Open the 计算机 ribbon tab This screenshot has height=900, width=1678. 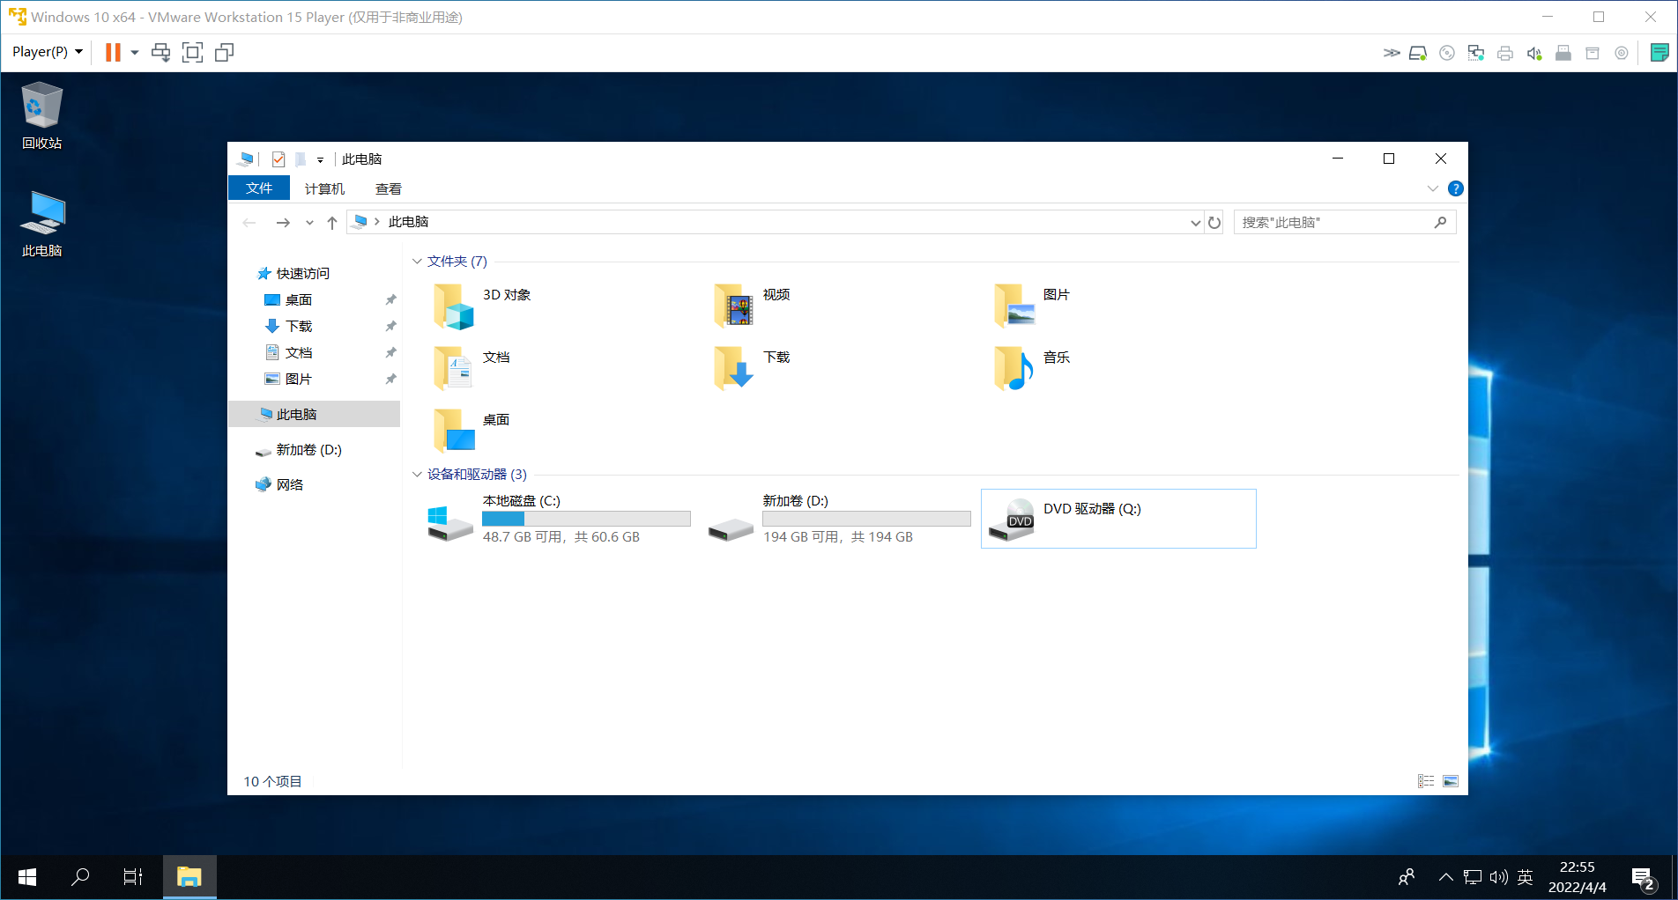324,188
